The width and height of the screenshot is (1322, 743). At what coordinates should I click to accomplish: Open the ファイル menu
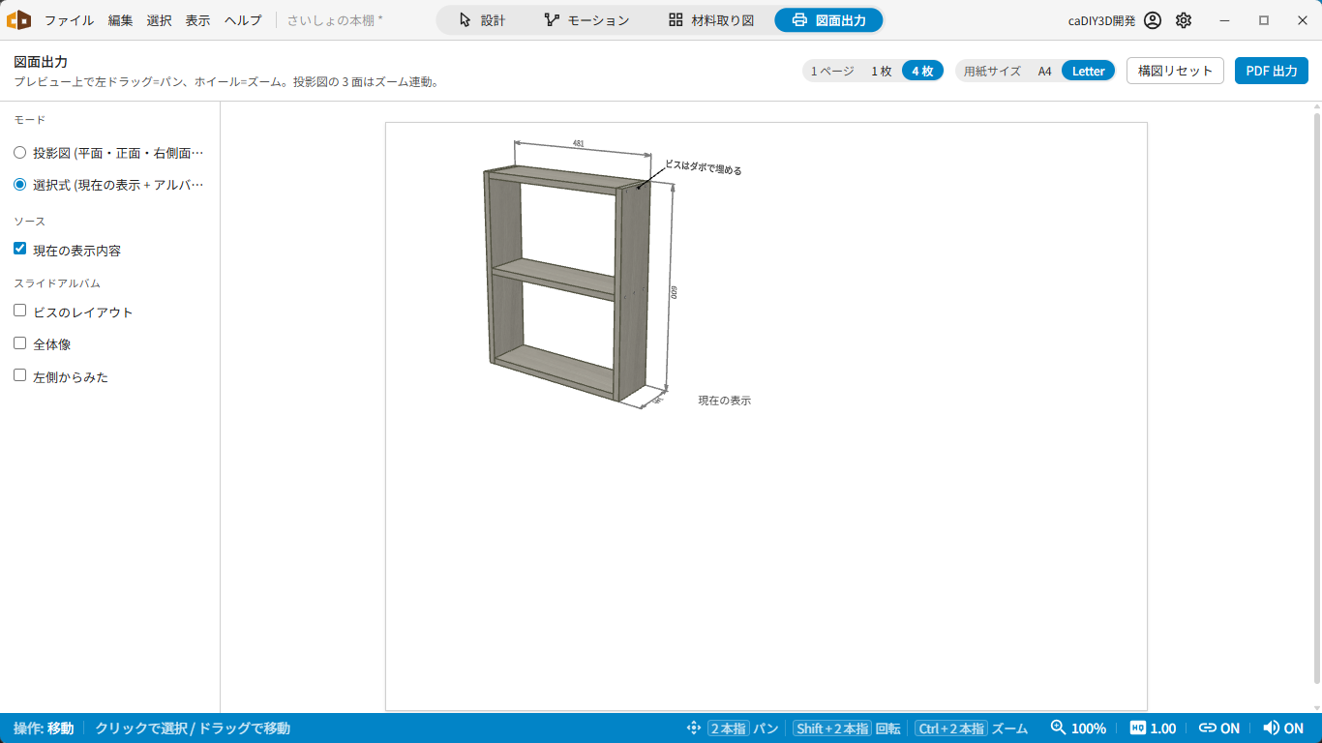coord(69,20)
